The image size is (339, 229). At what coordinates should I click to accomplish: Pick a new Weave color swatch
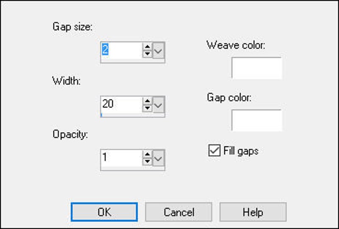click(x=256, y=68)
